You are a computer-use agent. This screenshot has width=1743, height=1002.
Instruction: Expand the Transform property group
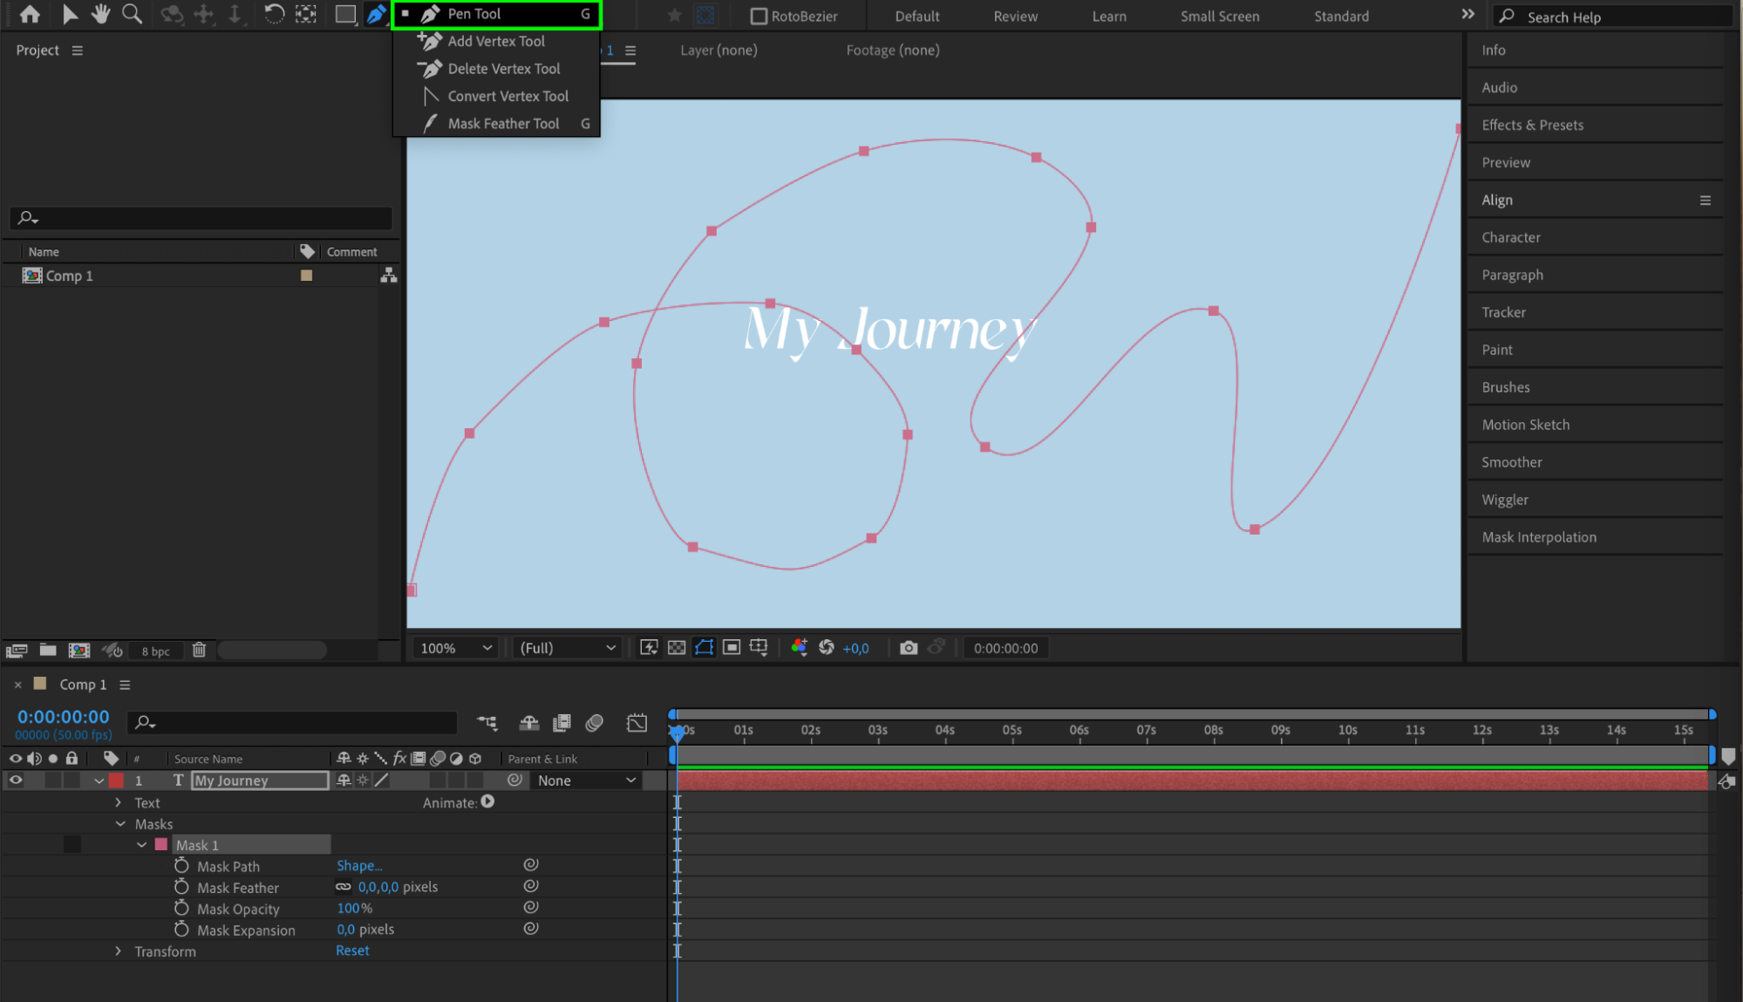coord(119,951)
